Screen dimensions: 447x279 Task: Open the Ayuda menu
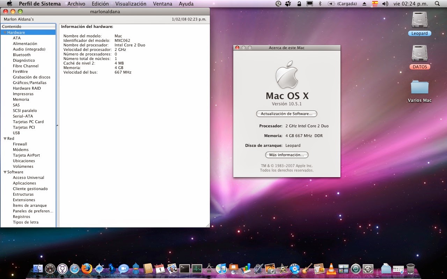tap(186, 4)
